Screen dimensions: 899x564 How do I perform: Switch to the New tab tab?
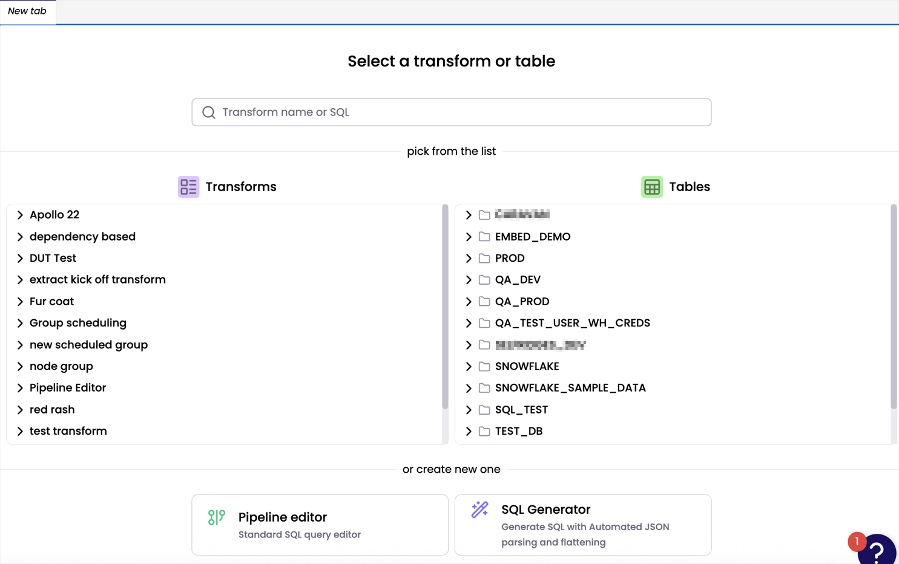[x=27, y=11]
